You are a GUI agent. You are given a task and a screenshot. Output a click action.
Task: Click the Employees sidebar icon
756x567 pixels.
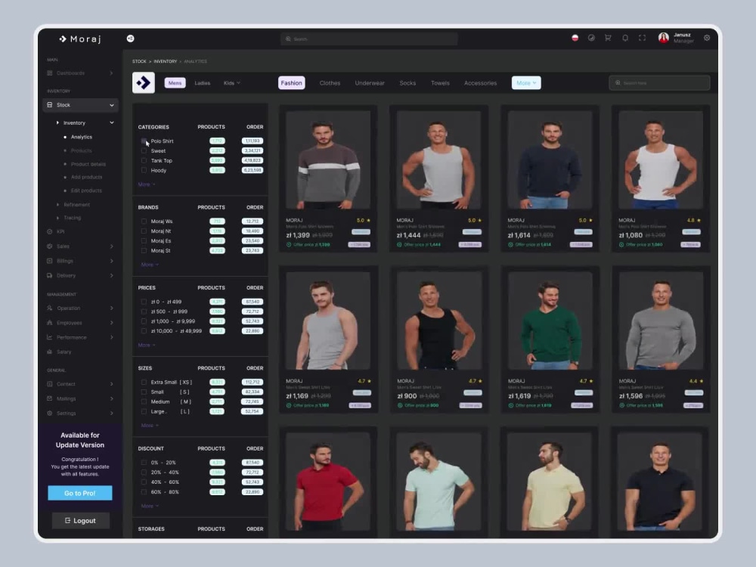tap(50, 323)
